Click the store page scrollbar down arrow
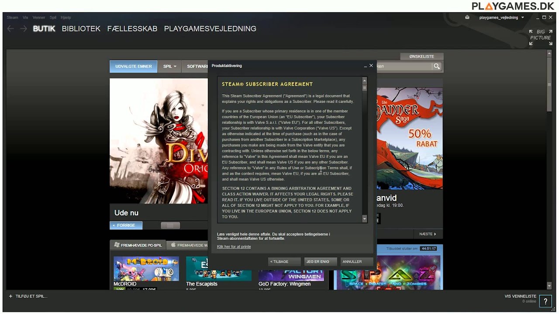 [549, 286]
